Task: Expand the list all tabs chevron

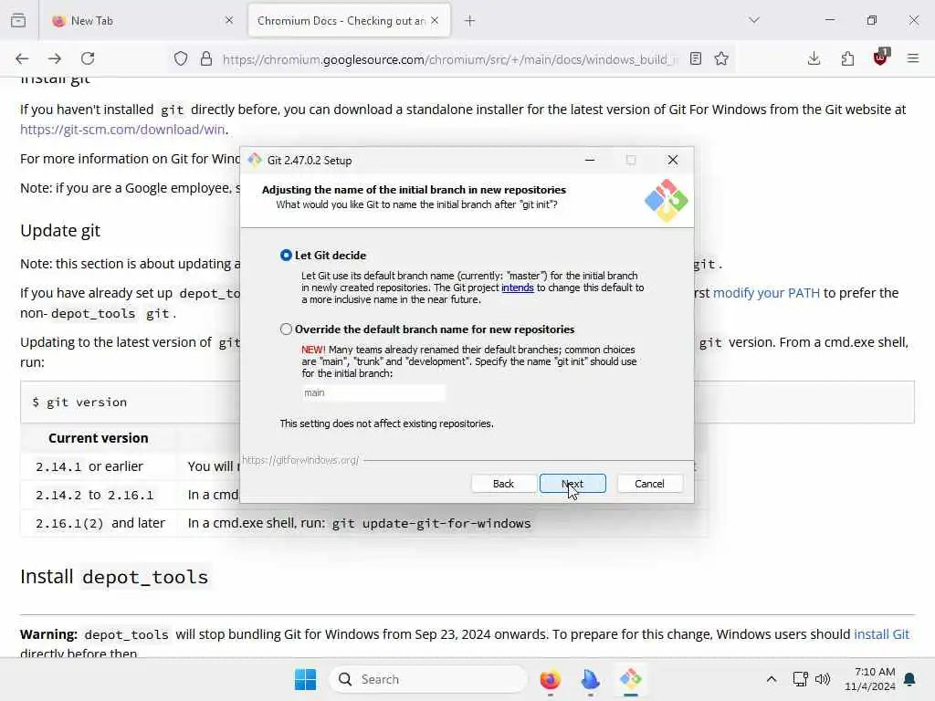Action: pos(754,20)
